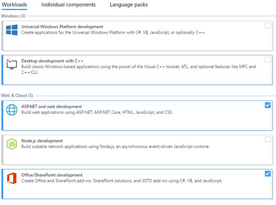Image resolution: width=276 pixels, height=205 pixels.
Task: Select the Desktop development with C++ title
Action: 52,61
